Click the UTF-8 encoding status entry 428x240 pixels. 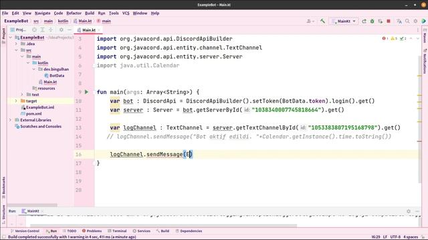point(395,237)
